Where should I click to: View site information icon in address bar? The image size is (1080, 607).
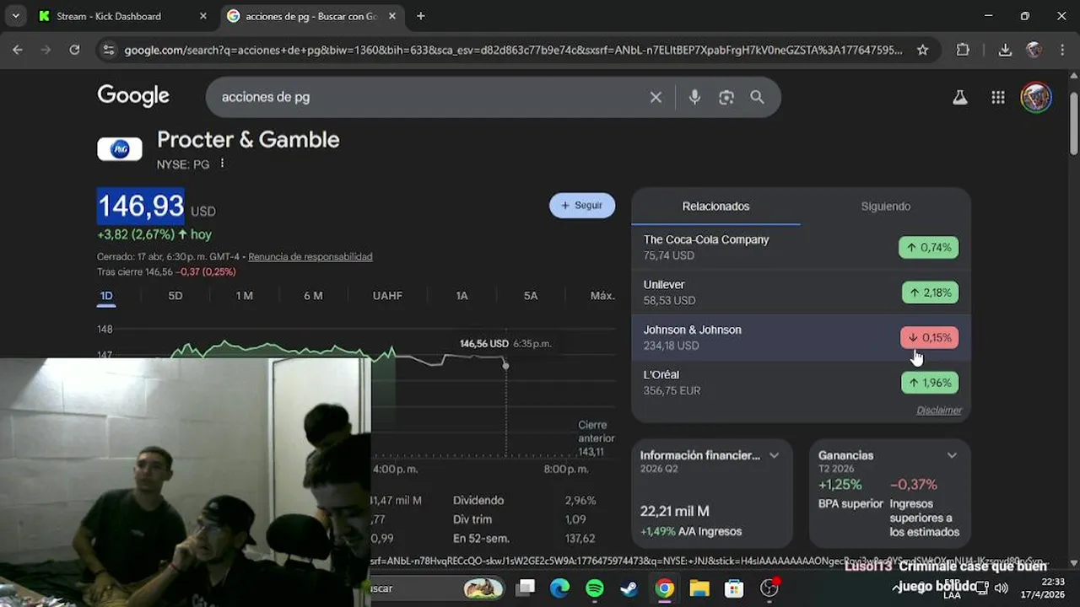[108, 50]
